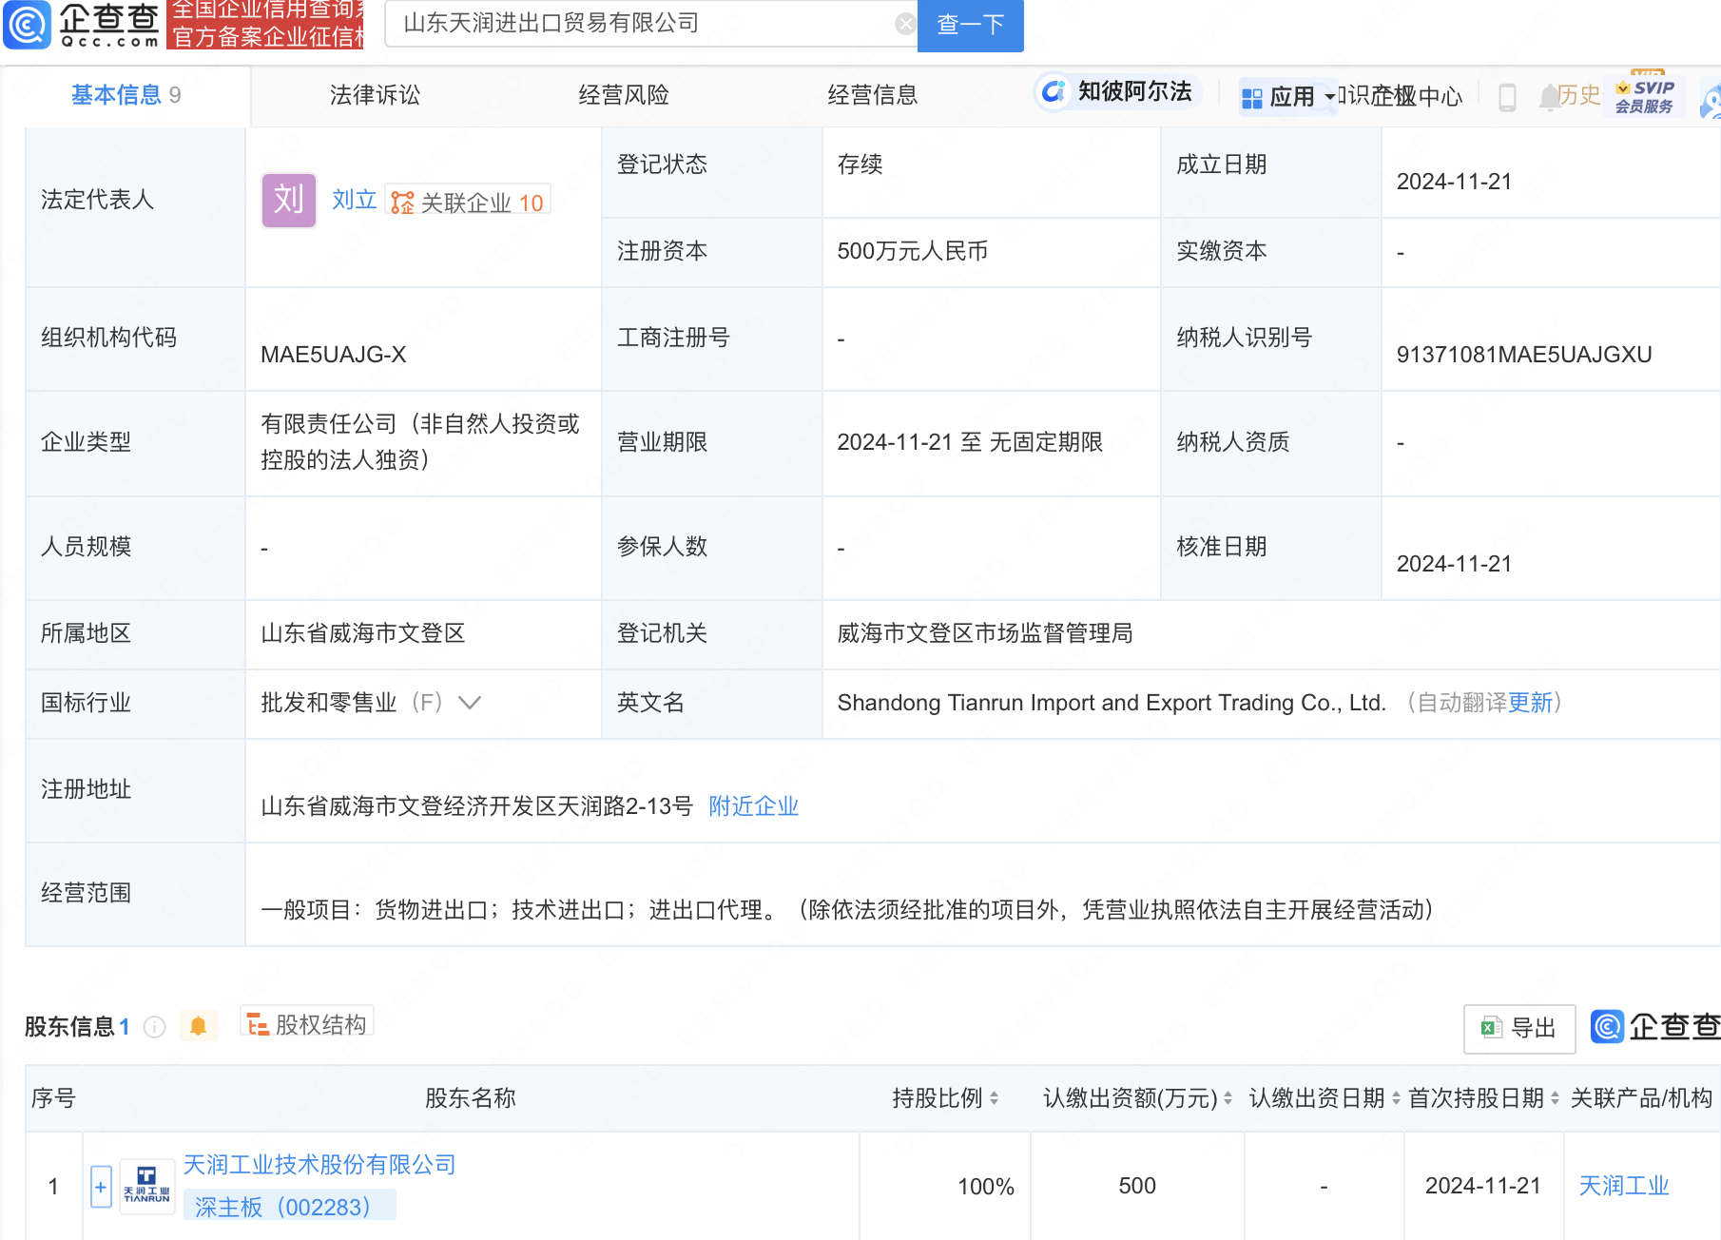The image size is (1721, 1240).
Task: Click the 企查查 logo in top-left corner
Action: point(81,26)
